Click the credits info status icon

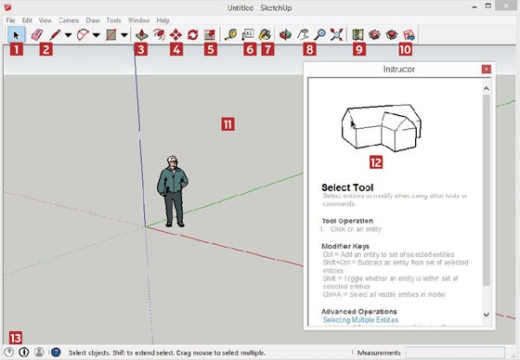24,352
